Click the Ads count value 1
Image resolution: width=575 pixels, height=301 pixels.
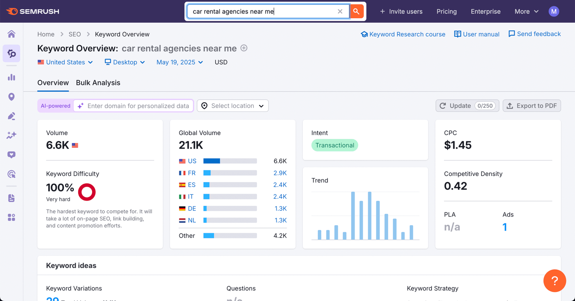pyautogui.click(x=505, y=227)
